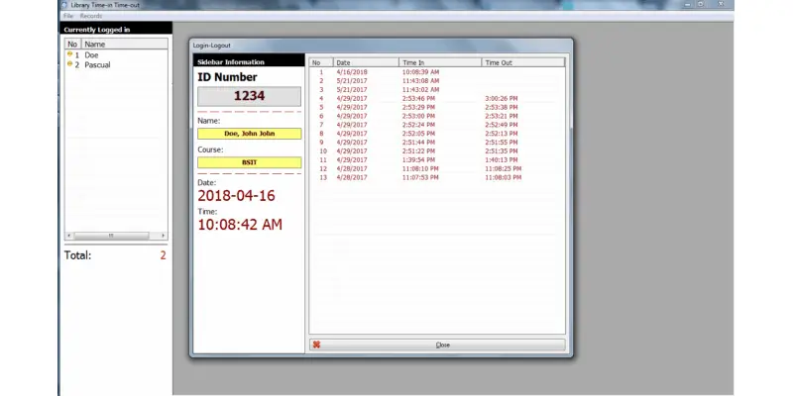Click the ID Number field showing 1234

tap(250, 96)
